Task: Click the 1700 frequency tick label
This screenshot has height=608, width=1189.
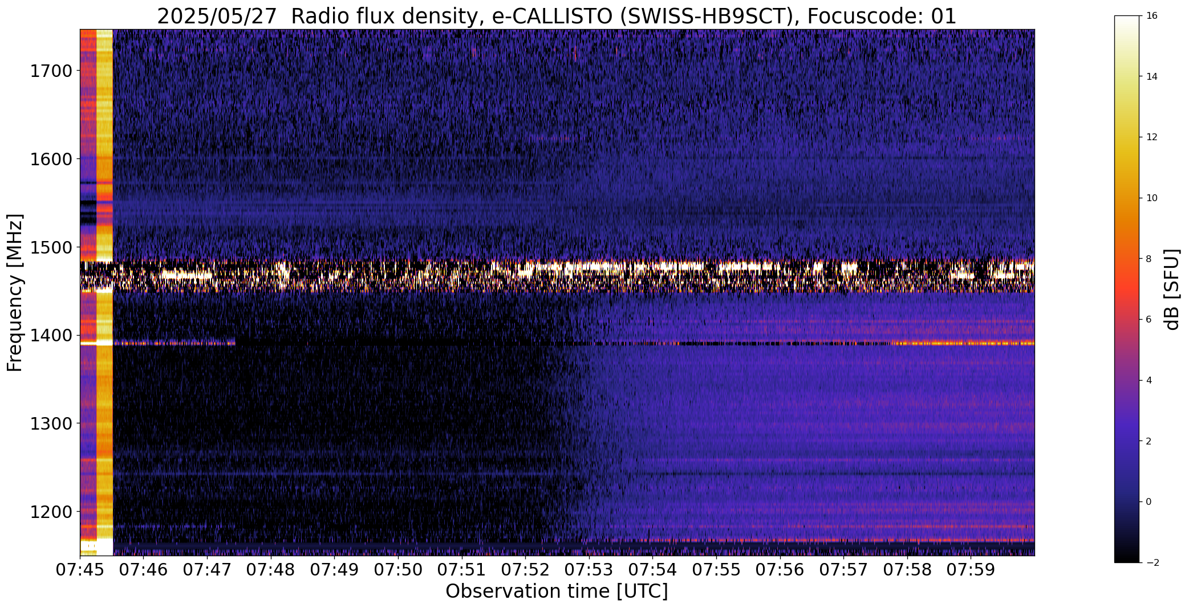Action: pyautogui.click(x=51, y=71)
